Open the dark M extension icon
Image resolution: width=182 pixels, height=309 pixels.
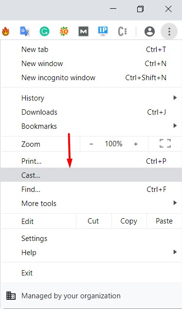click(x=83, y=31)
